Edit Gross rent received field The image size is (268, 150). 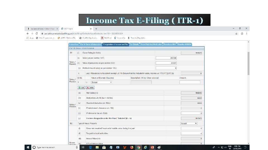click(192, 128)
